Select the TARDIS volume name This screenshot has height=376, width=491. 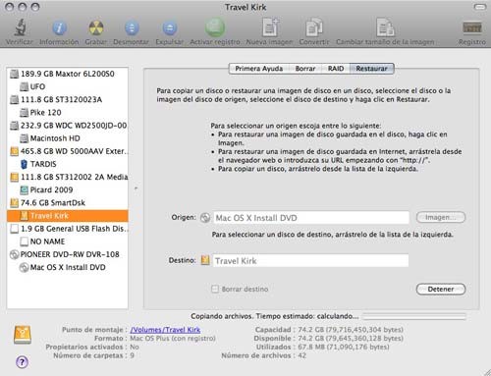[x=43, y=164]
